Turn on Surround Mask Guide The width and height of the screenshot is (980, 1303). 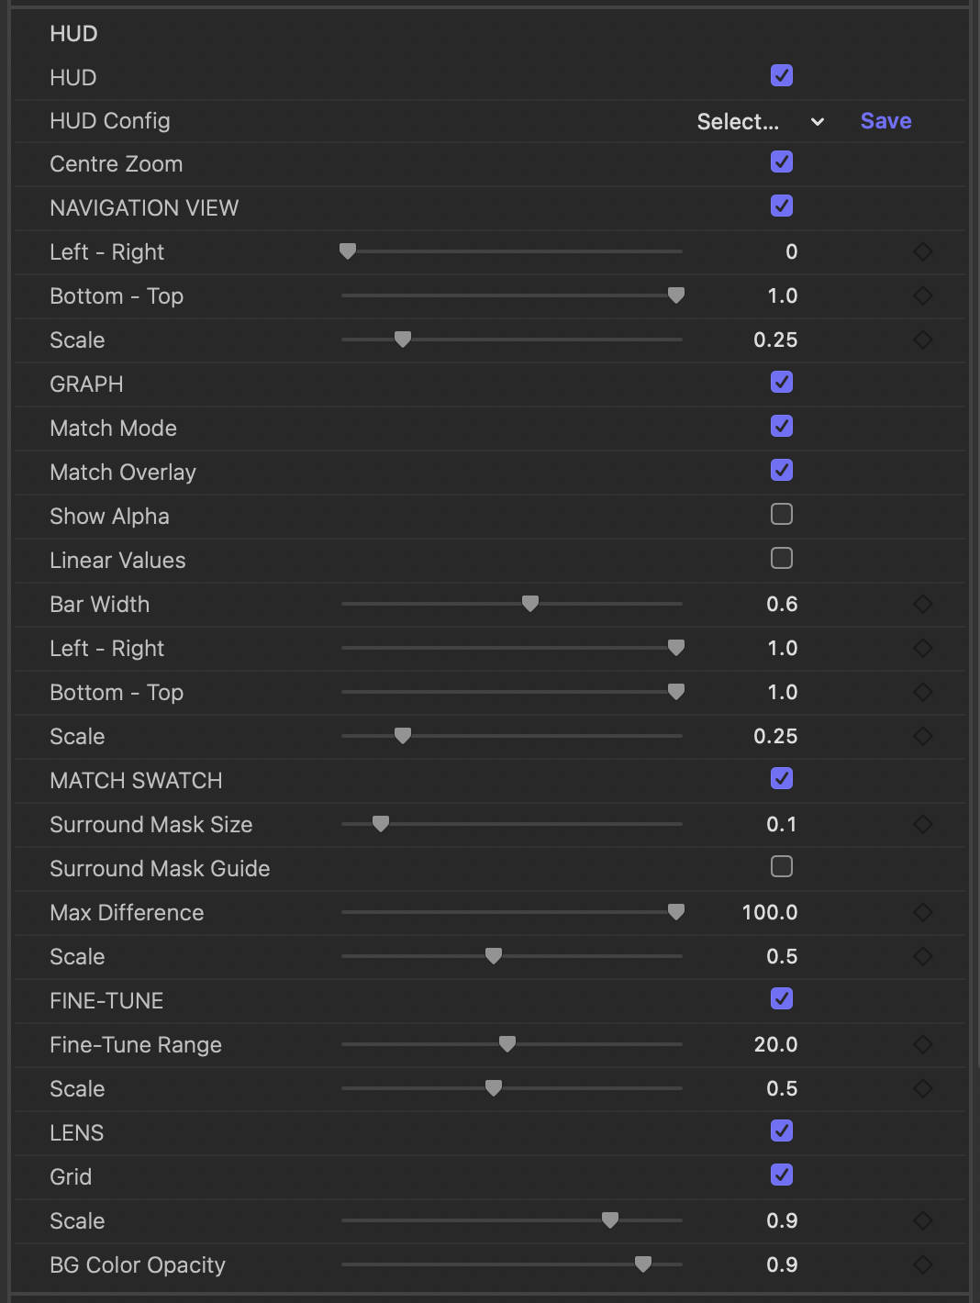[782, 867]
